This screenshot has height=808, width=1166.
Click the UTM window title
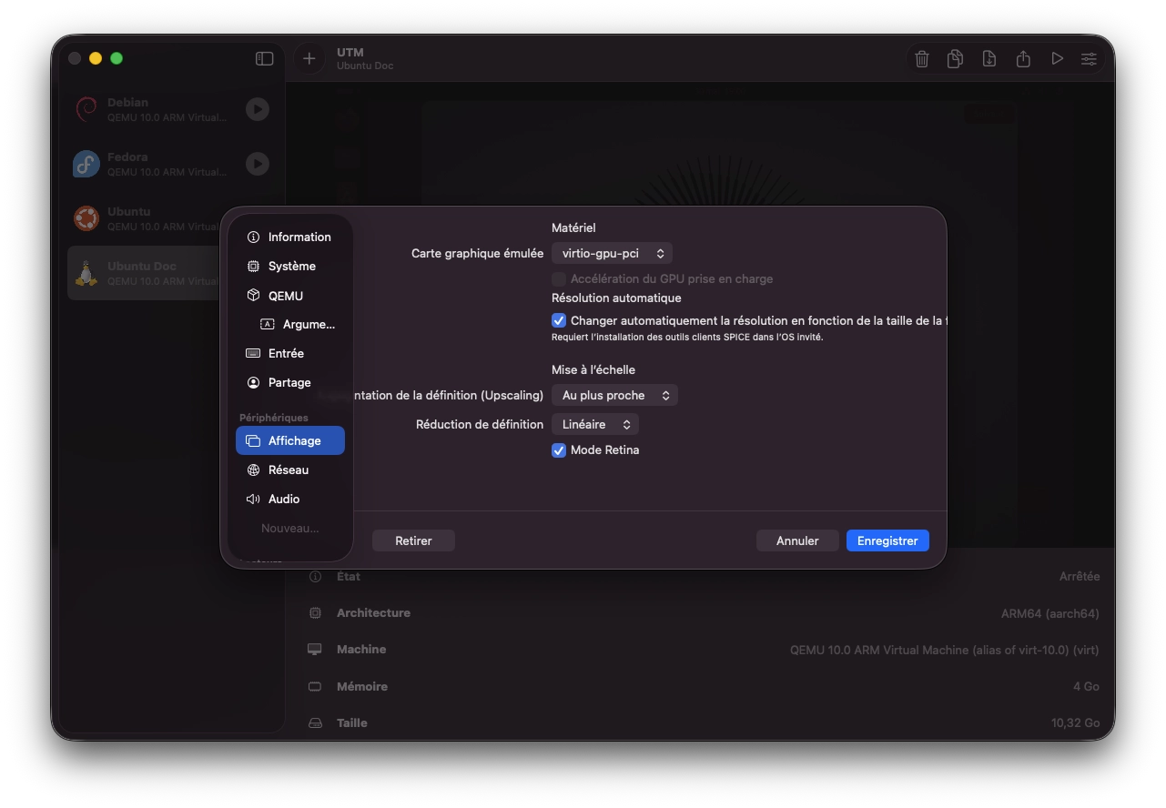[x=350, y=53]
